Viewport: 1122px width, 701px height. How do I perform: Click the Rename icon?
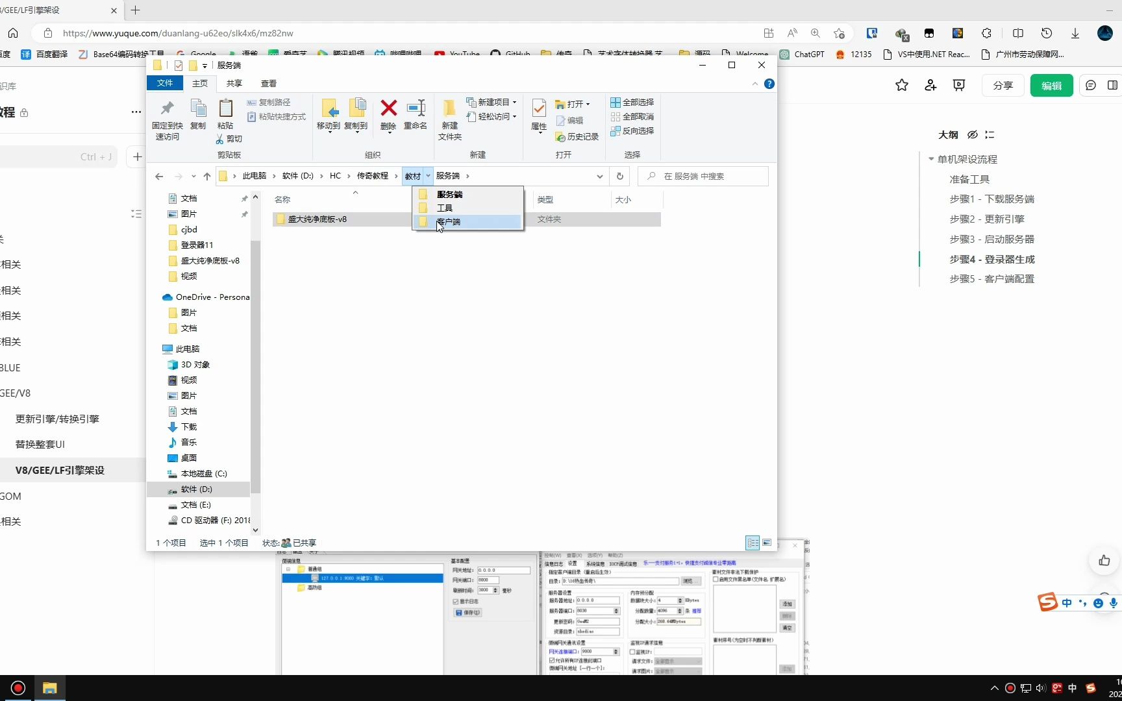[416, 108]
